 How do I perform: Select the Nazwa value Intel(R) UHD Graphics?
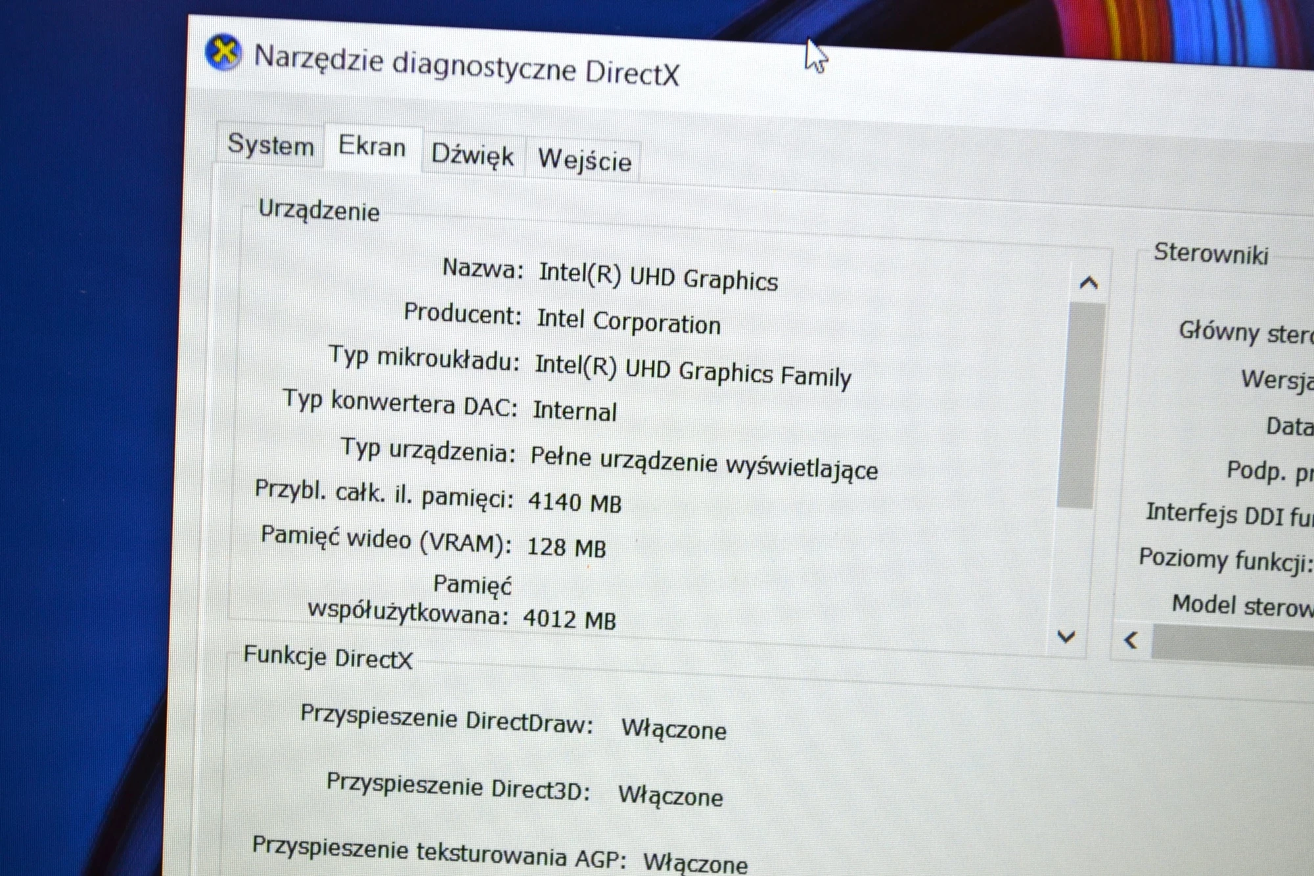[x=658, y=276]
